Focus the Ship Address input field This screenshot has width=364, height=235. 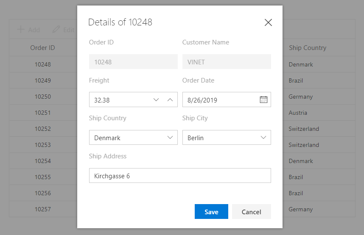coord(180,176)
